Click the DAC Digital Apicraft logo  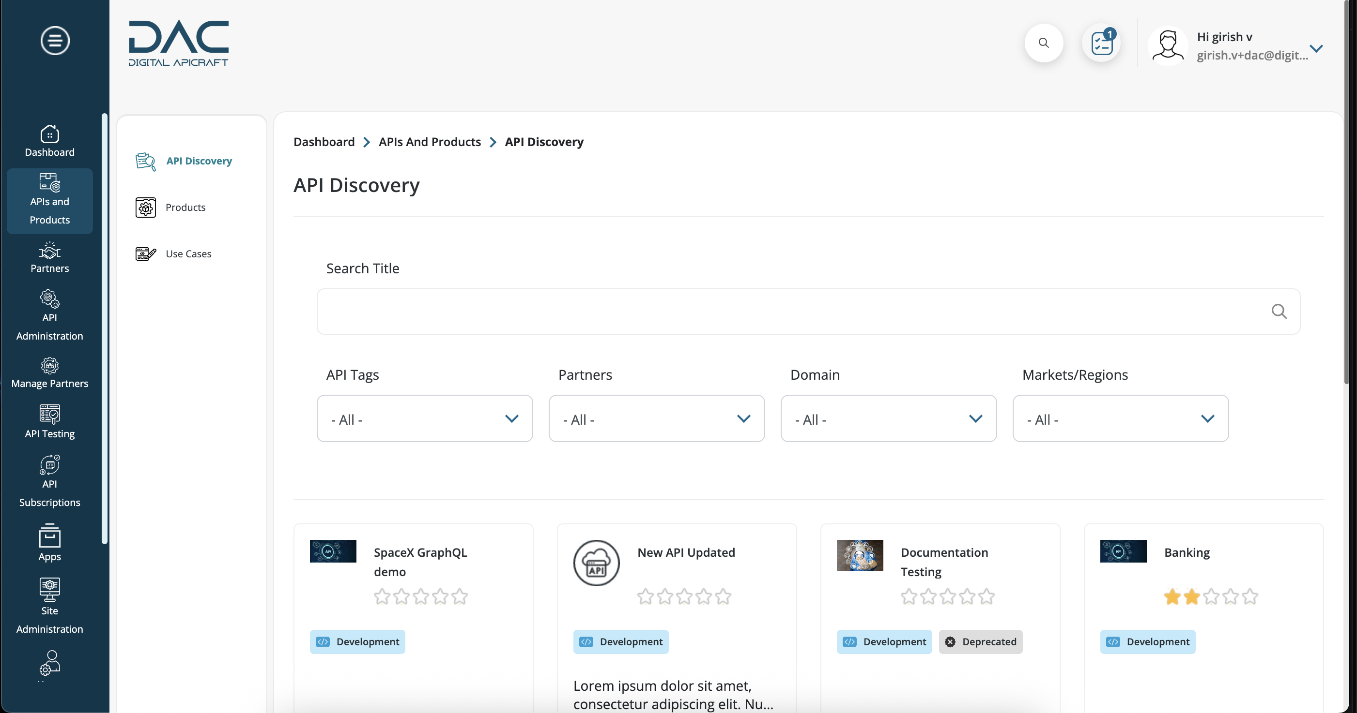click(x=179, y=44)
